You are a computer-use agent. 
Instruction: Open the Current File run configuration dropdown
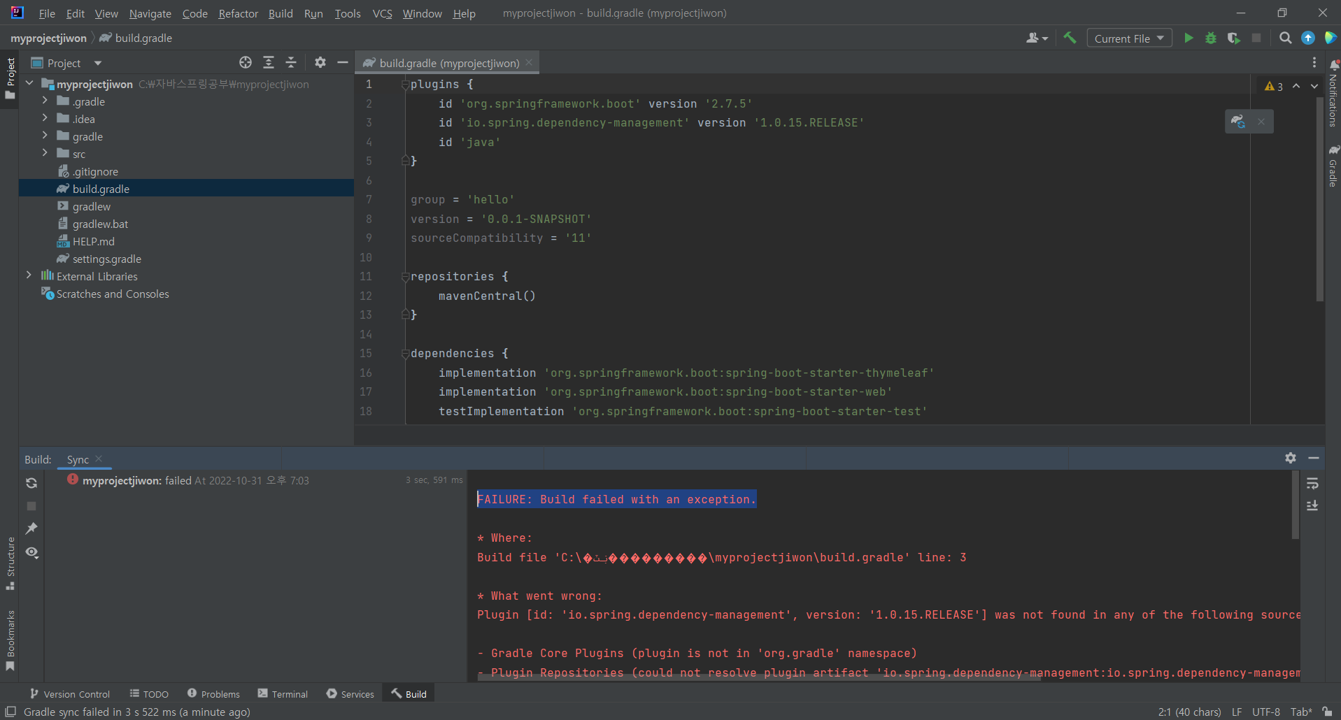coord(1129,38)
